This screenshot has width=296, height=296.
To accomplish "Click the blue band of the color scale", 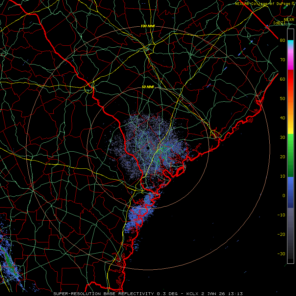I will click(x=290, y=192).
